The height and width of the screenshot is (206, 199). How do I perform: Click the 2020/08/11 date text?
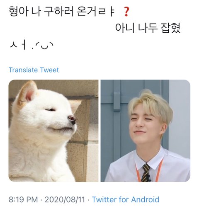(x=65, y=200)
